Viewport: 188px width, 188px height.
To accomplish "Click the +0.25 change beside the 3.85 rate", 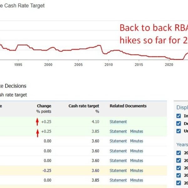I will pyautogui.click(x=46, y=131).
